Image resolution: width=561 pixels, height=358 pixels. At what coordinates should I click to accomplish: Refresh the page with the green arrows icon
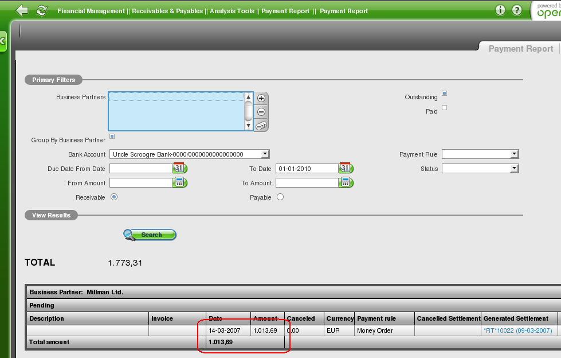click(42, 10)
